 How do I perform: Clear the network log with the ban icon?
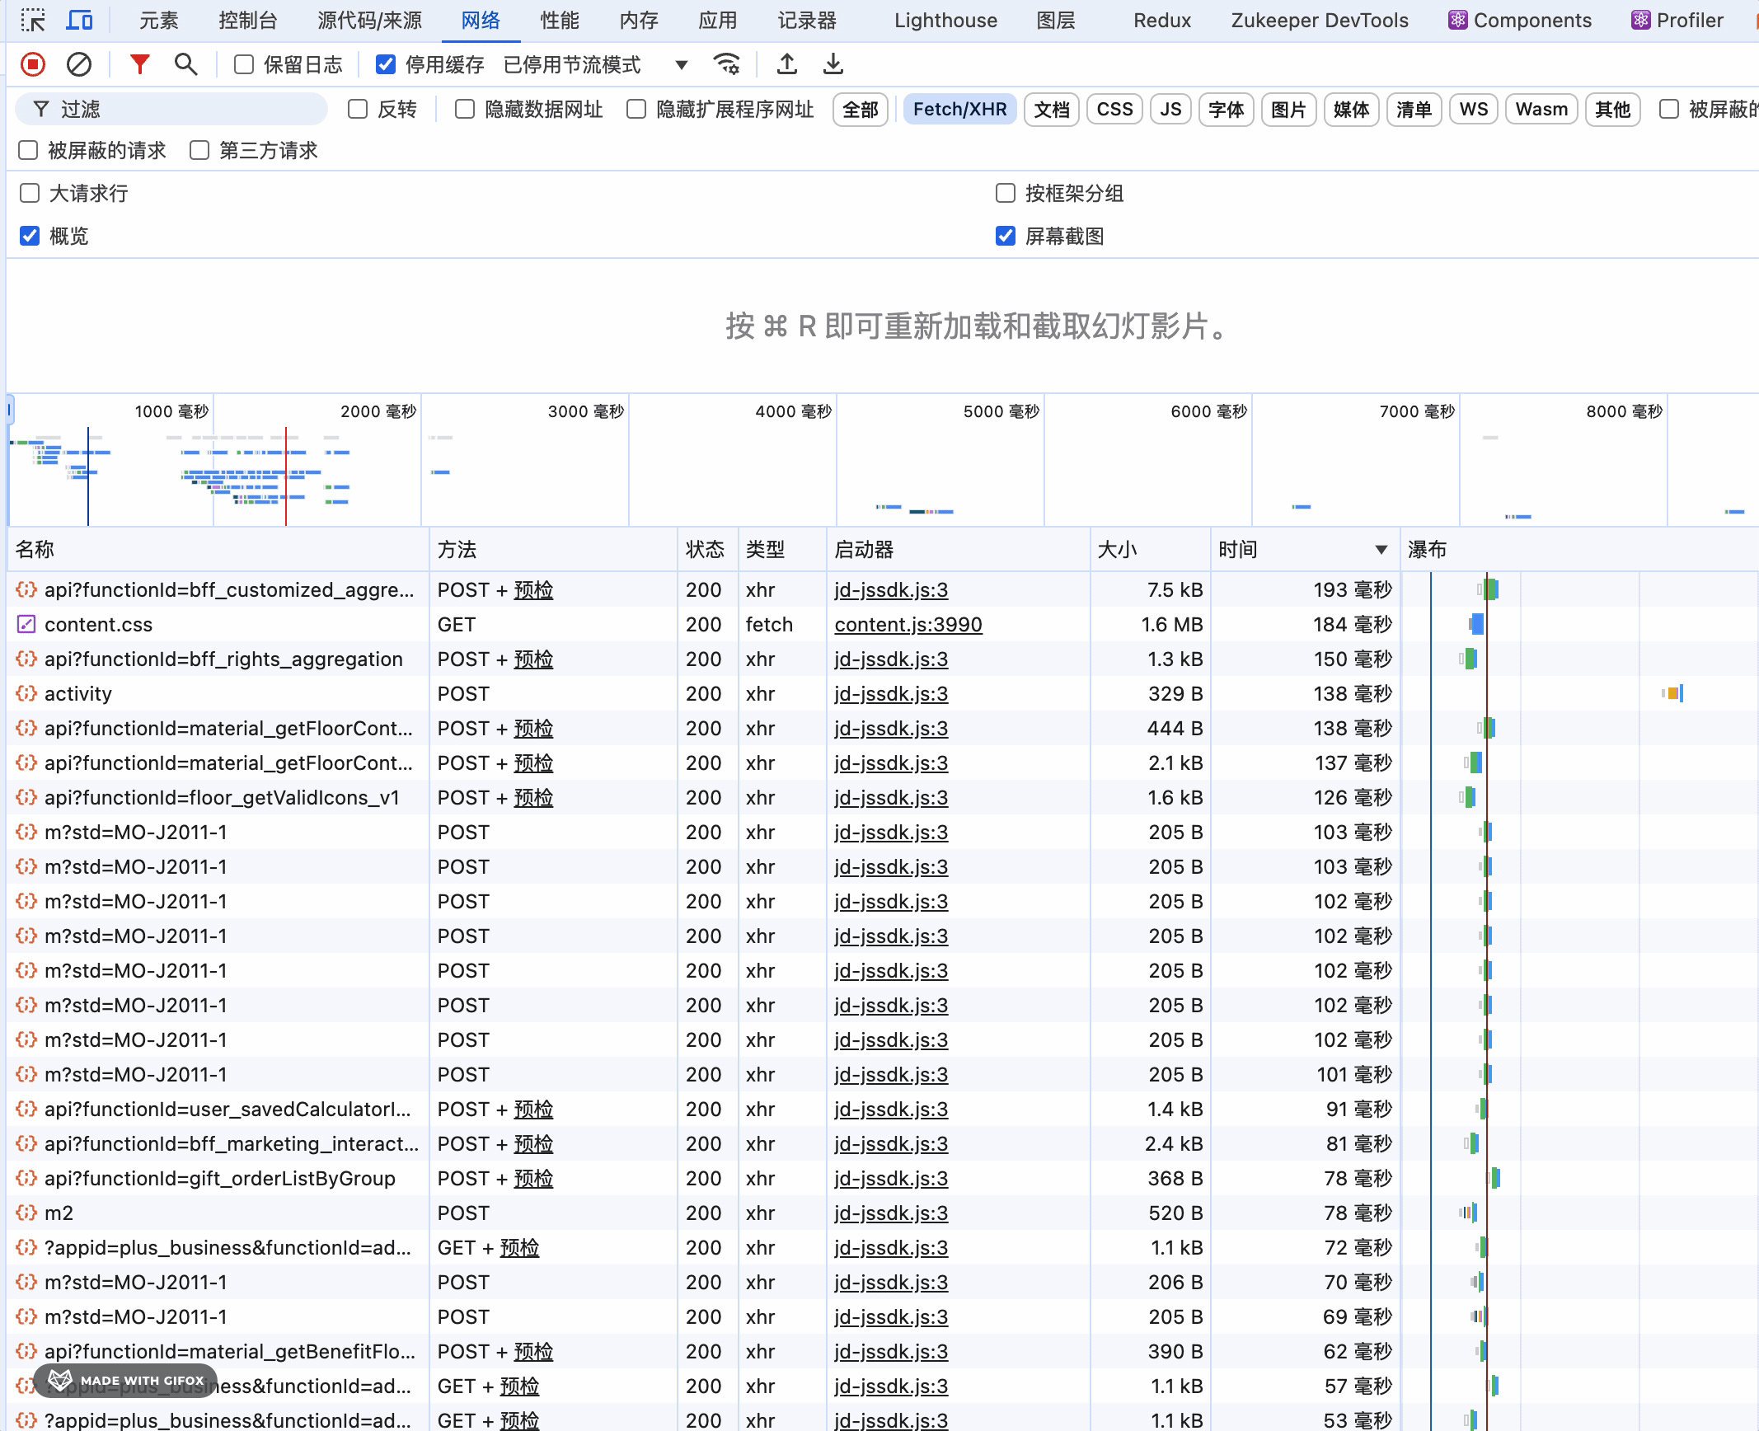(79, 64)
